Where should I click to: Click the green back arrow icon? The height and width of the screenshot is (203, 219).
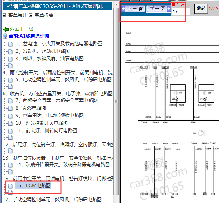(x=6, y=29)
